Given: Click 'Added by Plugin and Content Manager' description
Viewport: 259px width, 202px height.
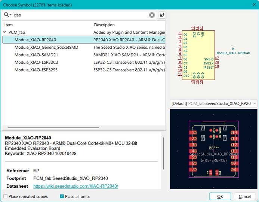Looking at the screenshot, I should click(129, 32).
